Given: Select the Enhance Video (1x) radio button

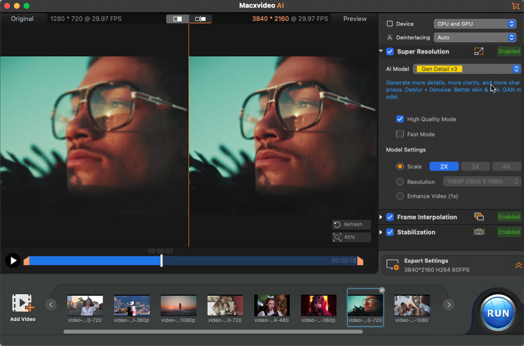Looking at the screenshot, I should click(400, 196).
